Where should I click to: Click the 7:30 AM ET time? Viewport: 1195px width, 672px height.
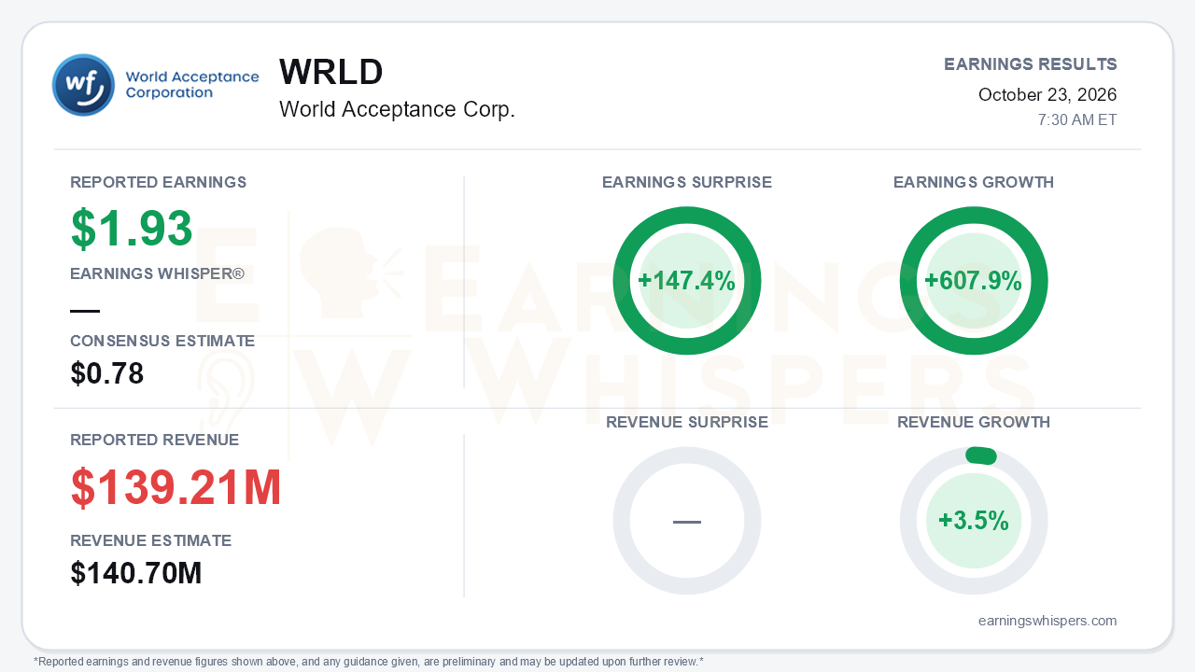coord(1077,120)
